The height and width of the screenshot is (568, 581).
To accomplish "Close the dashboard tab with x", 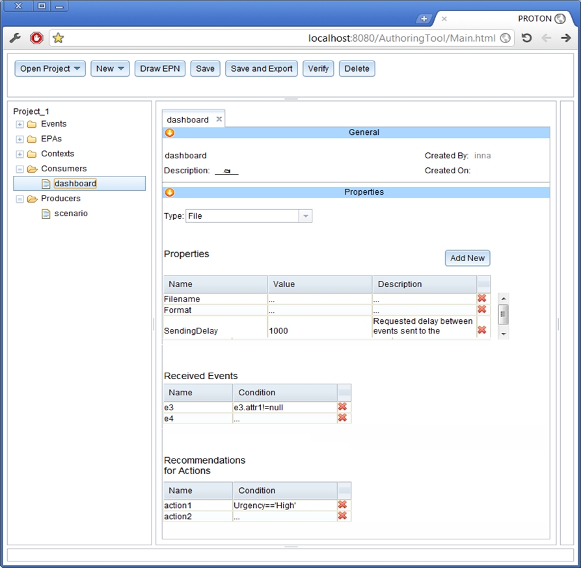I will pos(219,119).
